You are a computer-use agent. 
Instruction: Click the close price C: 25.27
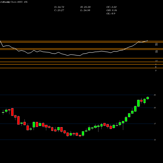point(59,10)
